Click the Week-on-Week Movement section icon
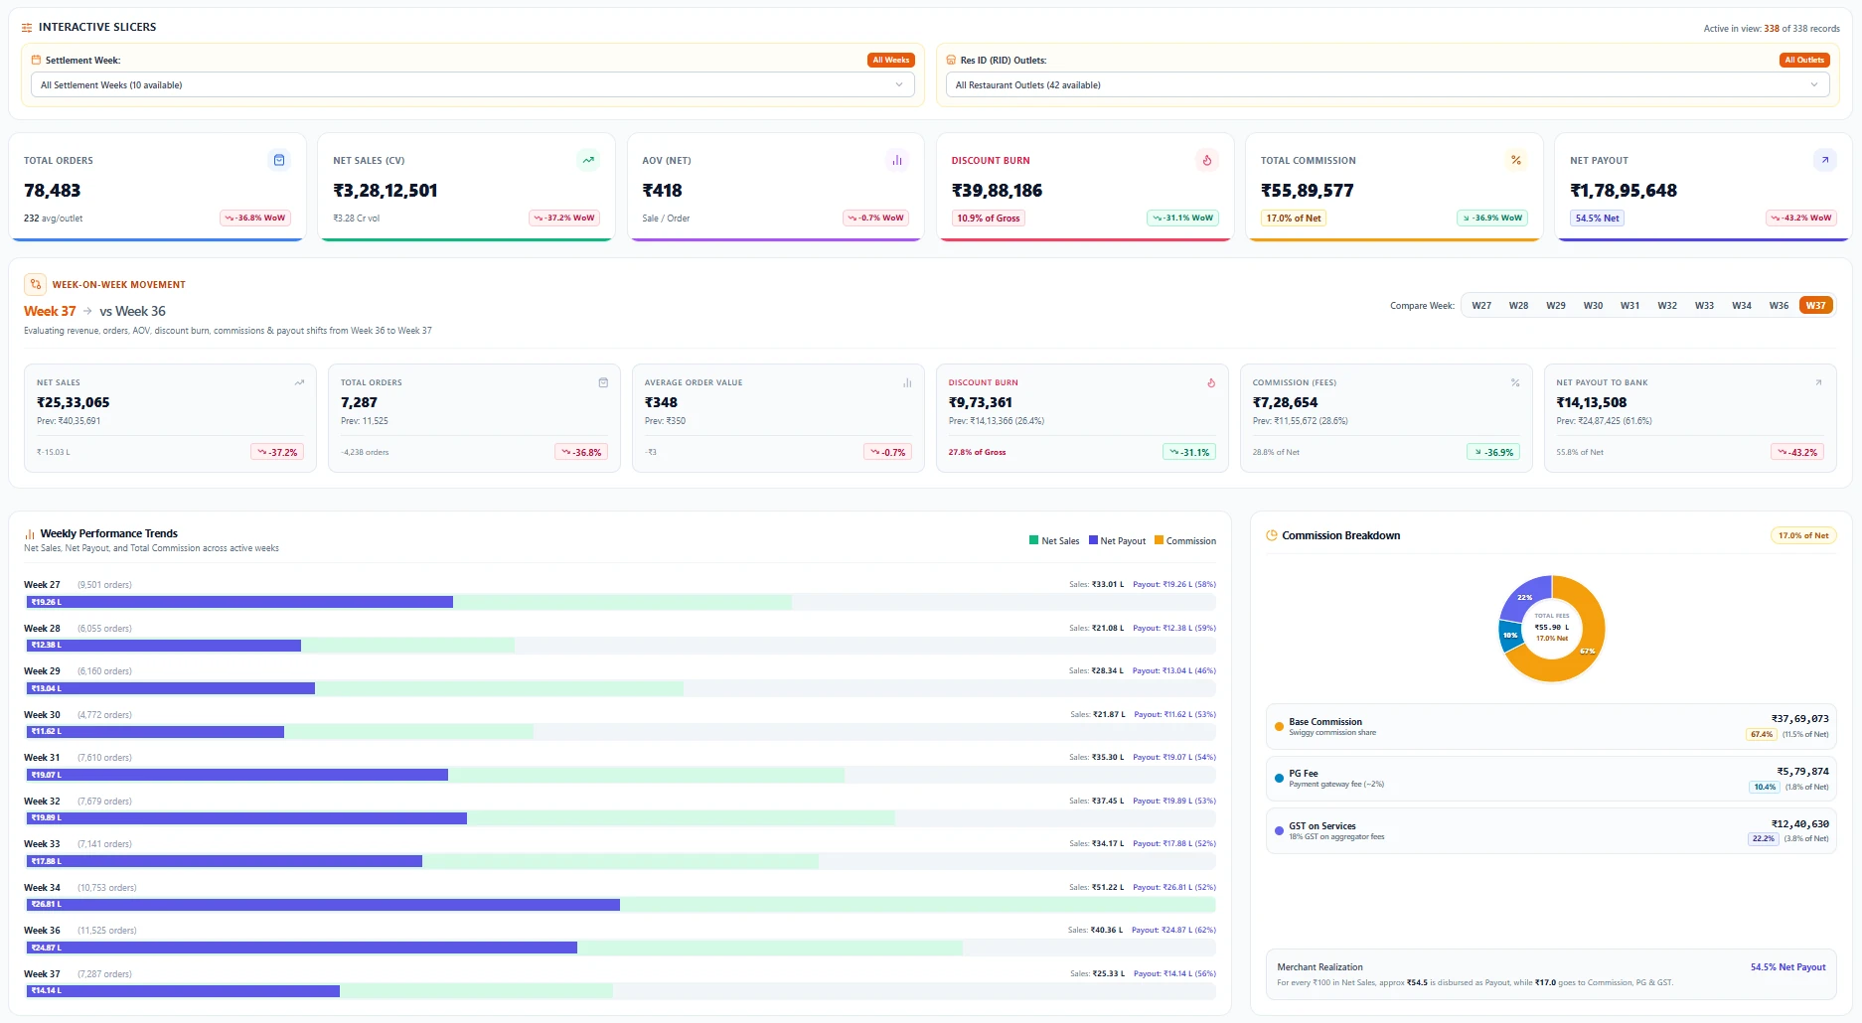 point(35,284)
